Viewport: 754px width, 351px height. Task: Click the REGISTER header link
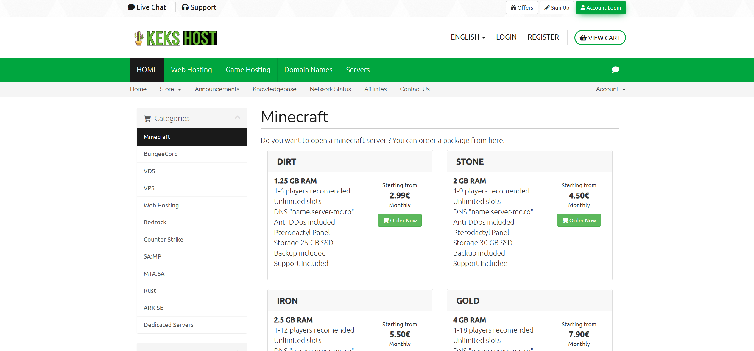(x=543, y=37)
